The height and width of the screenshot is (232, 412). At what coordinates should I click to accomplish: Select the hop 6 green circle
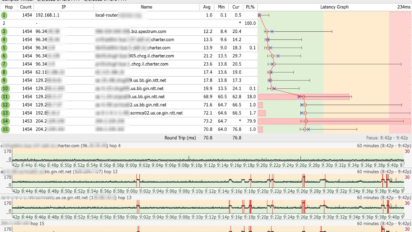[x=4, y=56]
